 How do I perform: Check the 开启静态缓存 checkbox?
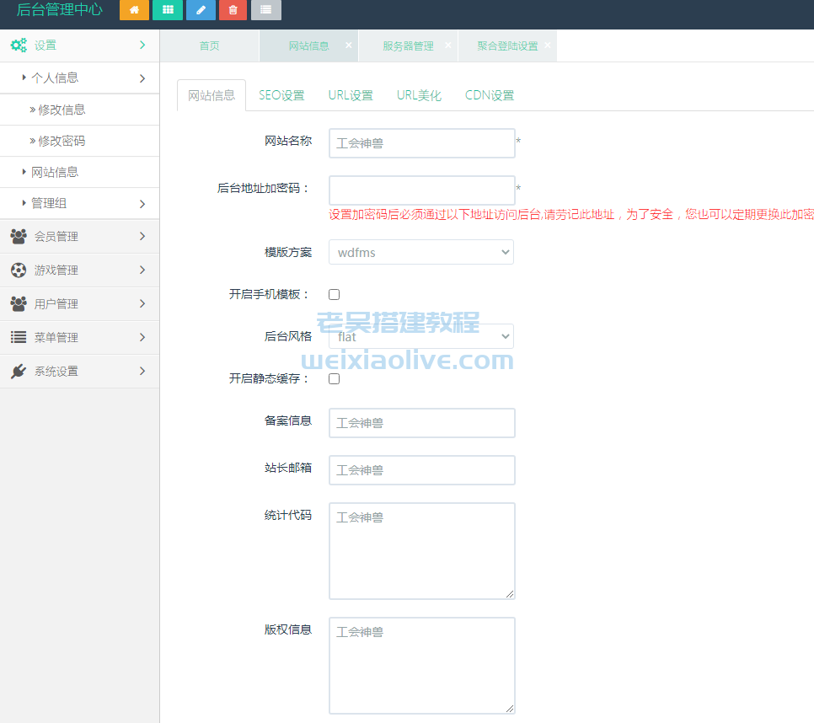pos(334,378)
